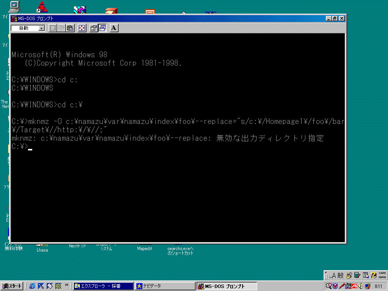388x291 pixels.
Task: Open the Font settings 'A' icon
Action: (x=114, y=28)
